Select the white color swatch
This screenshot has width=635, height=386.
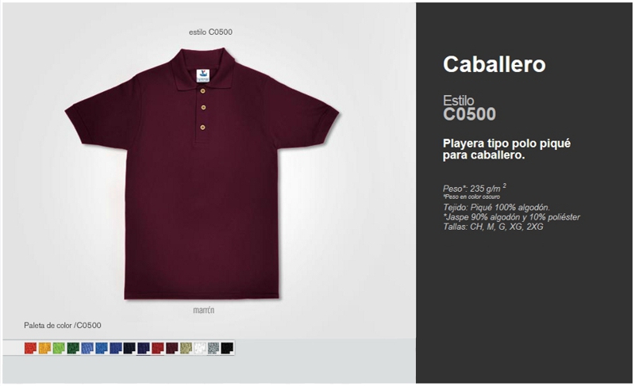(200, 348)
